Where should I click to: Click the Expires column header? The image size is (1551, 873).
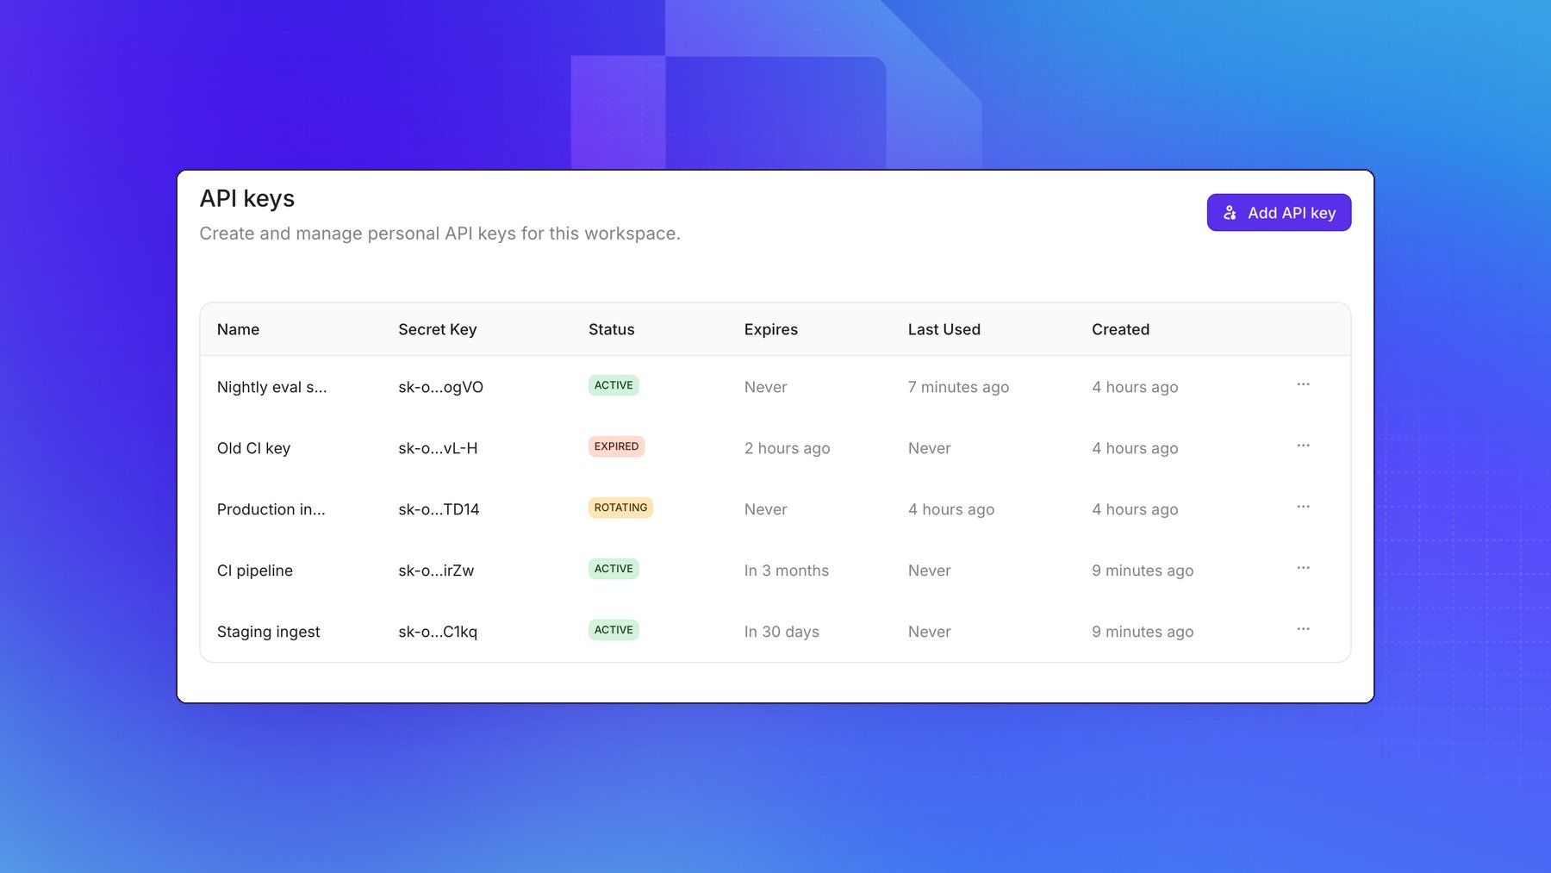coord(771,329)
